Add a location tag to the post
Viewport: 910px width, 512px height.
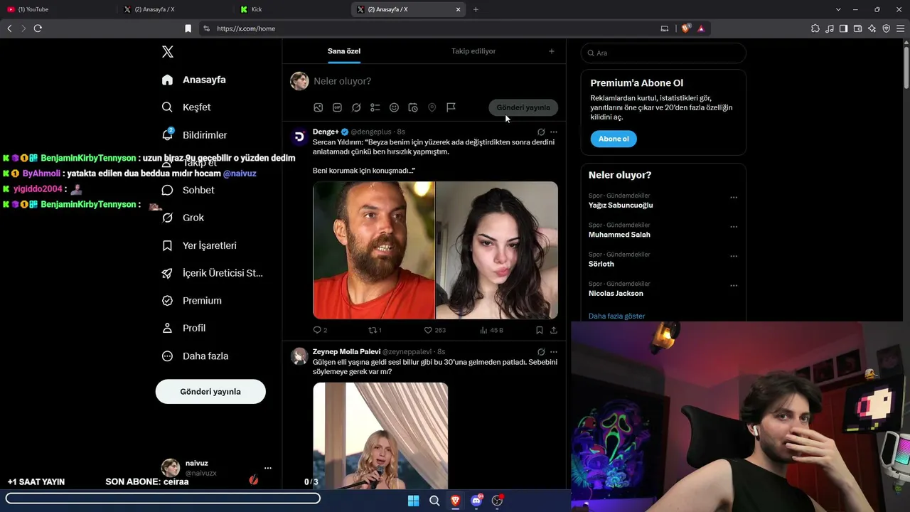[x=432, y=107]
